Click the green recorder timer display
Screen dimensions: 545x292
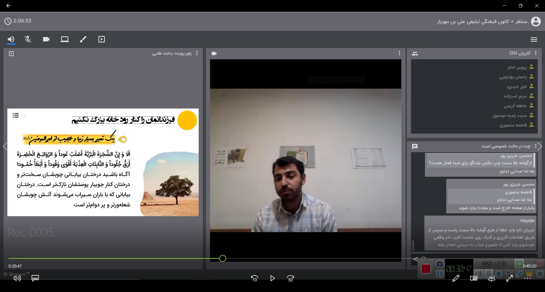(459, 268)
